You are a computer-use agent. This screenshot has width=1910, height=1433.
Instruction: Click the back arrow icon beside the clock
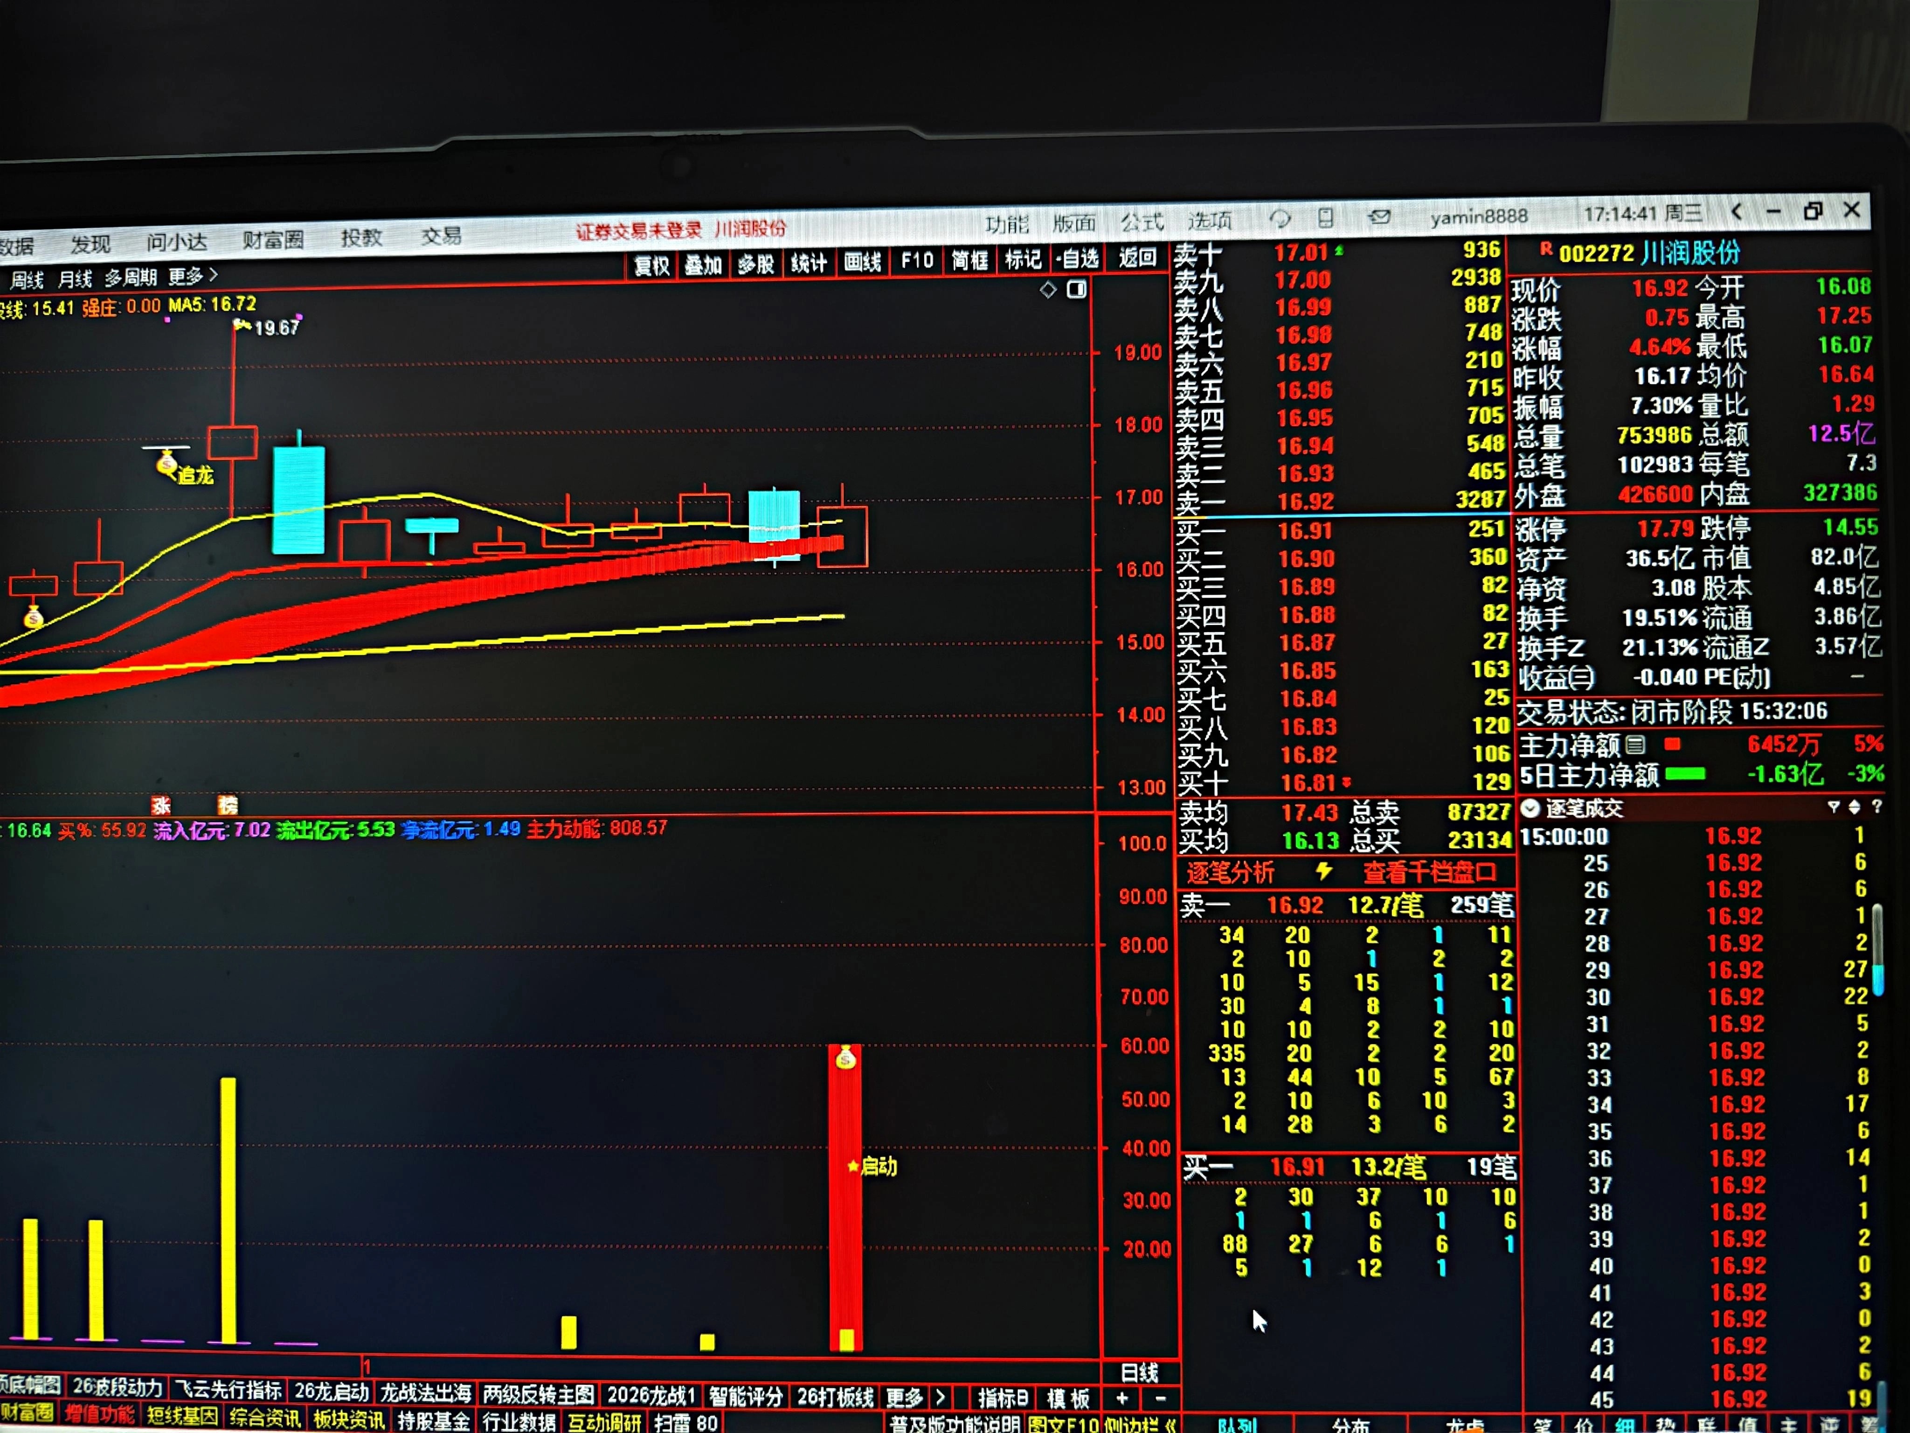tap(1737, 212)
